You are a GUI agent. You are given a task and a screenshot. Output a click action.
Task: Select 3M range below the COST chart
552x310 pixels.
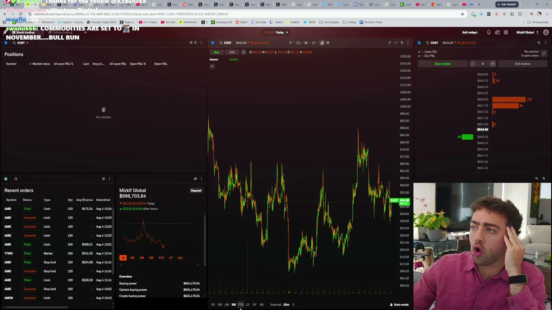(x=233, y=305)
